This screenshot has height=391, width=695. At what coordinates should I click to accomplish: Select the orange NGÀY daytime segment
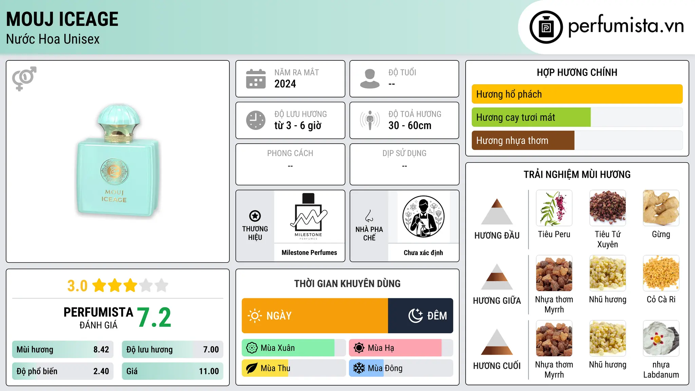pos(315,316)
